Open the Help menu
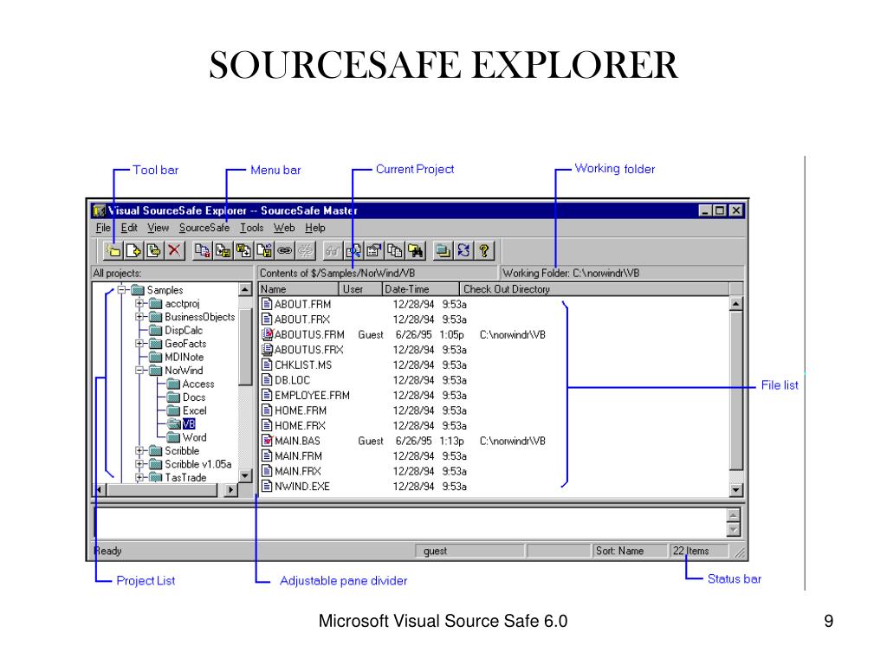The height and width of the screenshot is (665, 887). tap(315, 228)
